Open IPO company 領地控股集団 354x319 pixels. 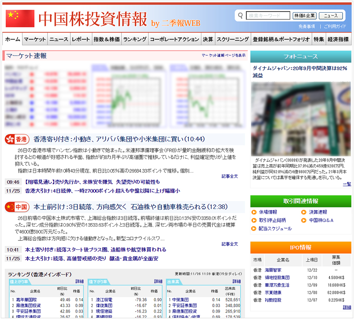(x=277, y=277)
